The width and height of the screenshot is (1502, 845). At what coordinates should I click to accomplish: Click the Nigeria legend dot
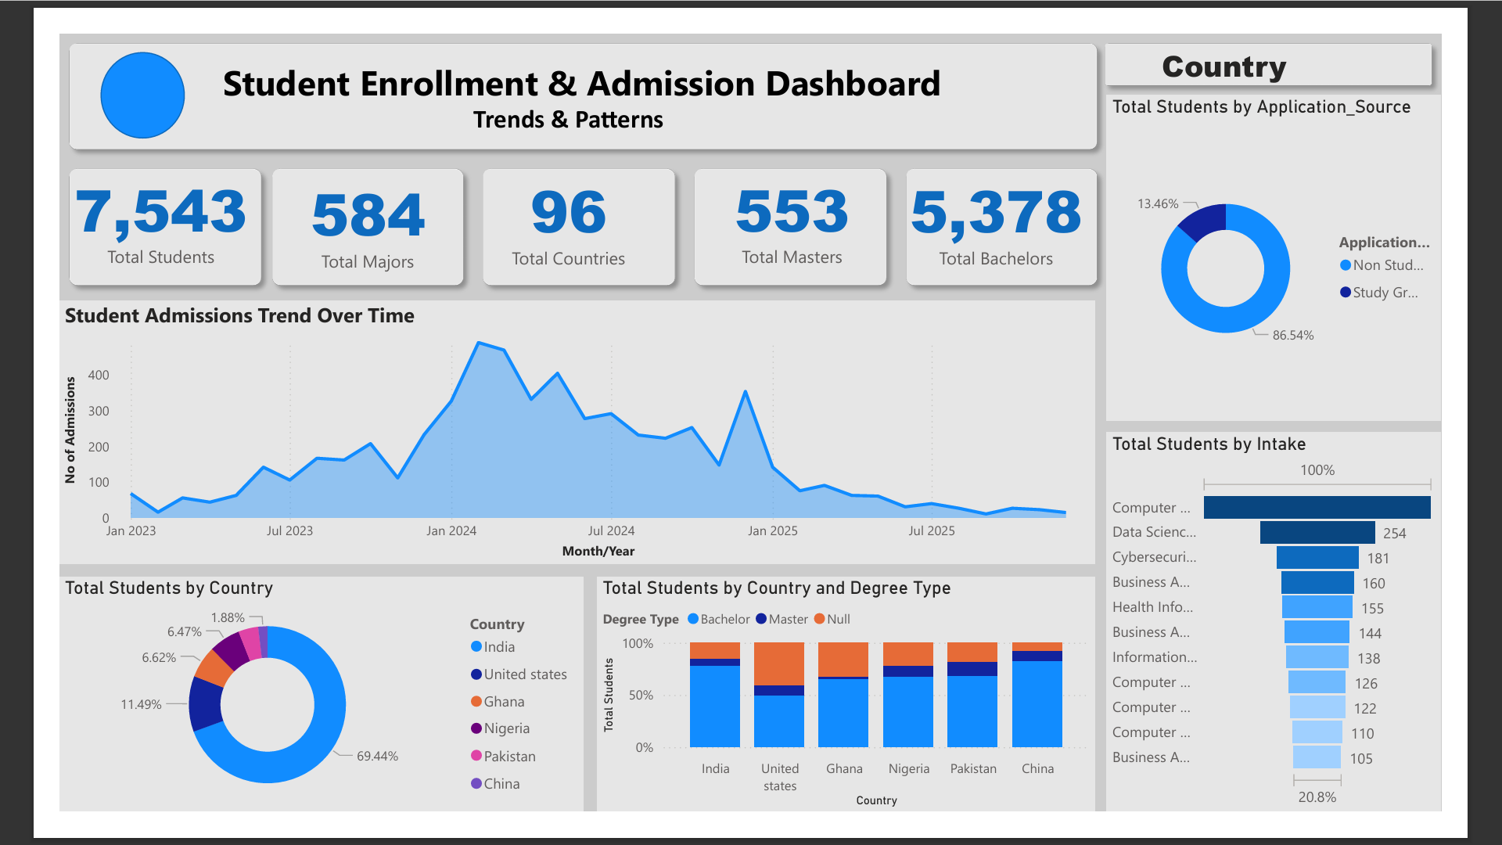(476, 728)
